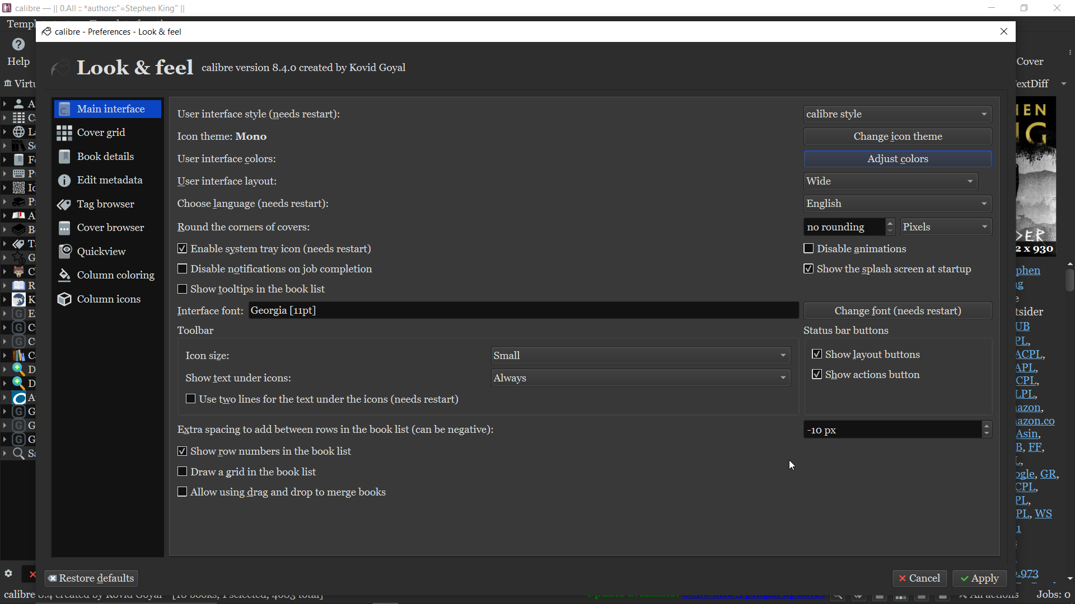Click the Help question mark icon
This screenshot has width=1075, height=604.
(x=18, y=45)
